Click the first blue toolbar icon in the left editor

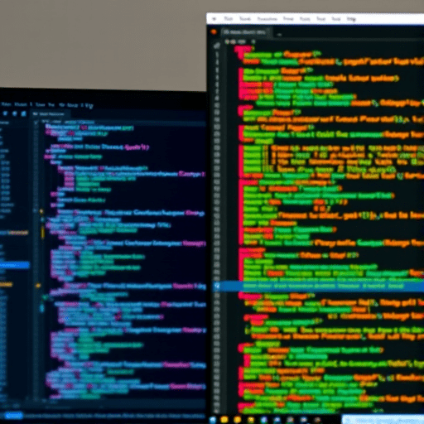pos(6,113)
